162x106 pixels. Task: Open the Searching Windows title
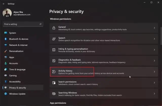tap(68, 93)
